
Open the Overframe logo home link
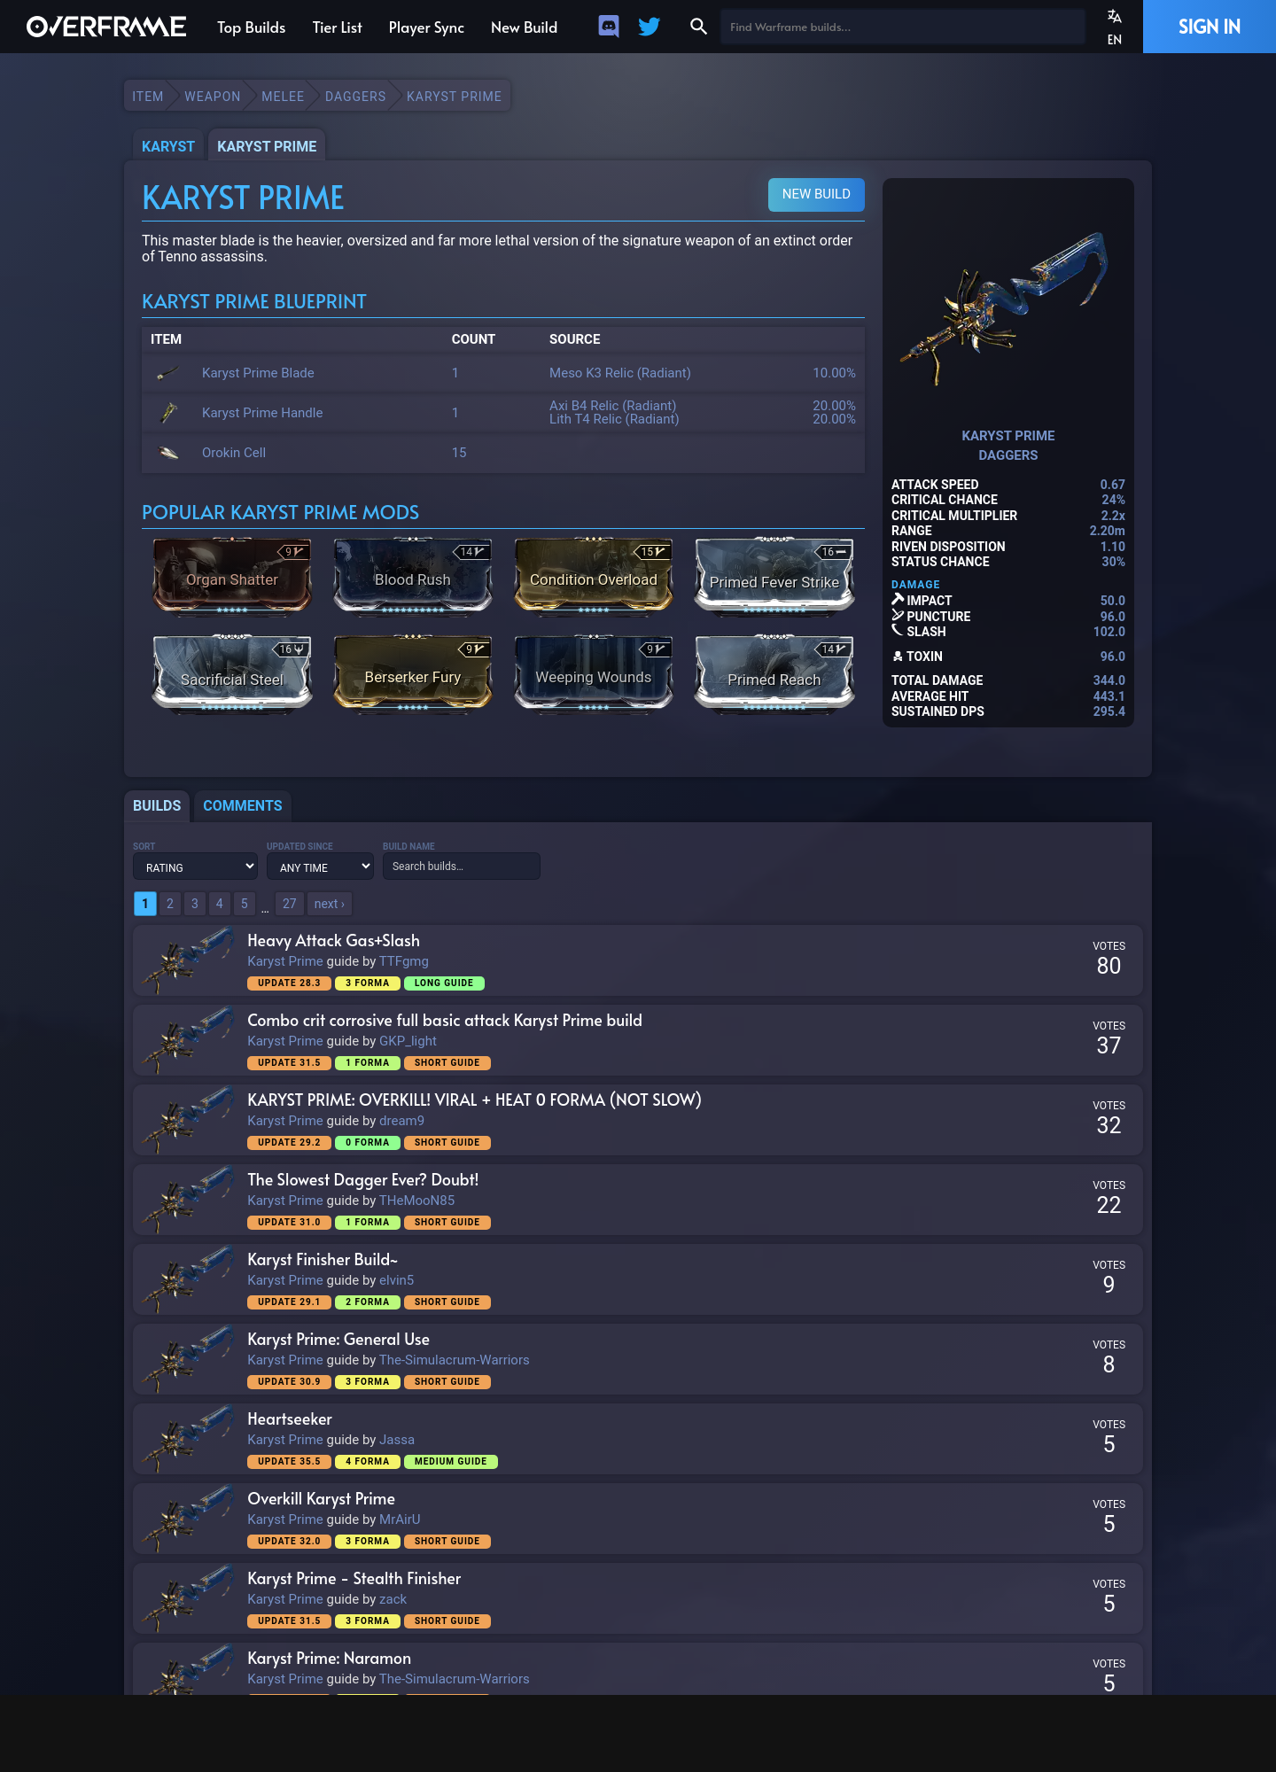click(x=106, y=27)
